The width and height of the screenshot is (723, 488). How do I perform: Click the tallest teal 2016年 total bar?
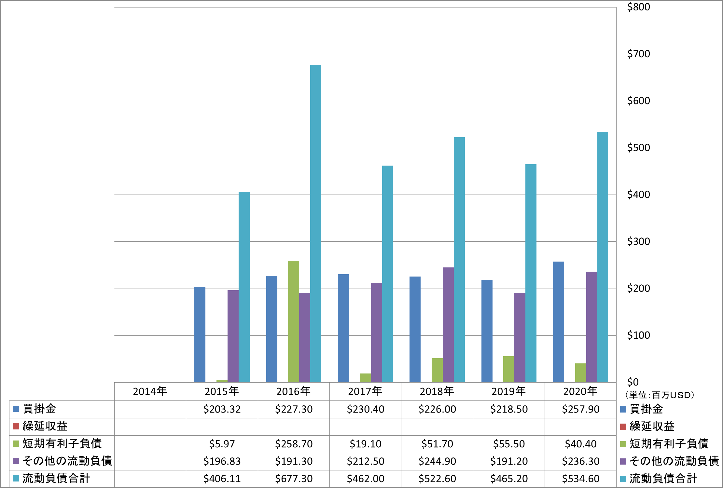point(316,224)
